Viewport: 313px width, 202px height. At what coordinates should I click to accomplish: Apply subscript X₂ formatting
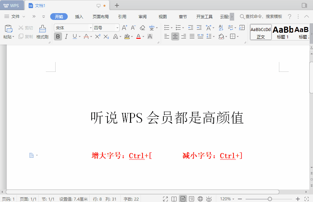click(x=106, y=36)
